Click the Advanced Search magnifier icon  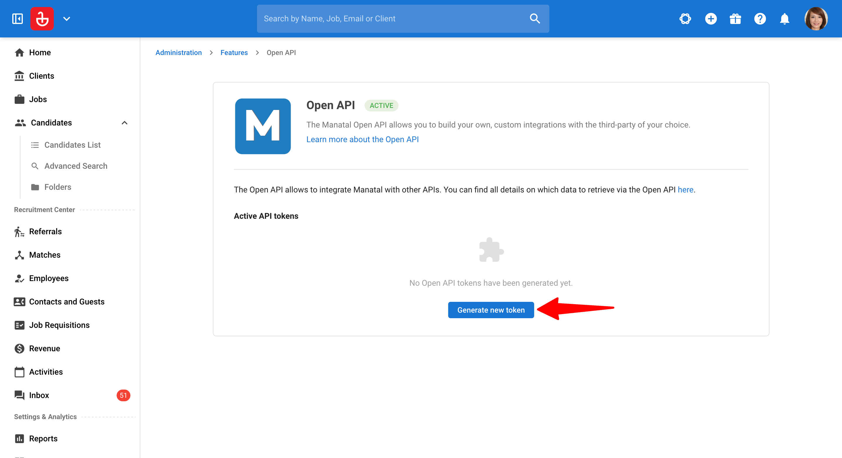pyautogui.click(x=35, y=166)
